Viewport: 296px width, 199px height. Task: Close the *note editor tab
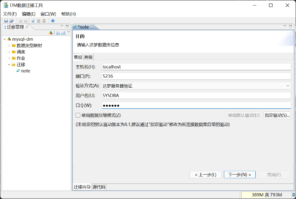coord(92,27)
